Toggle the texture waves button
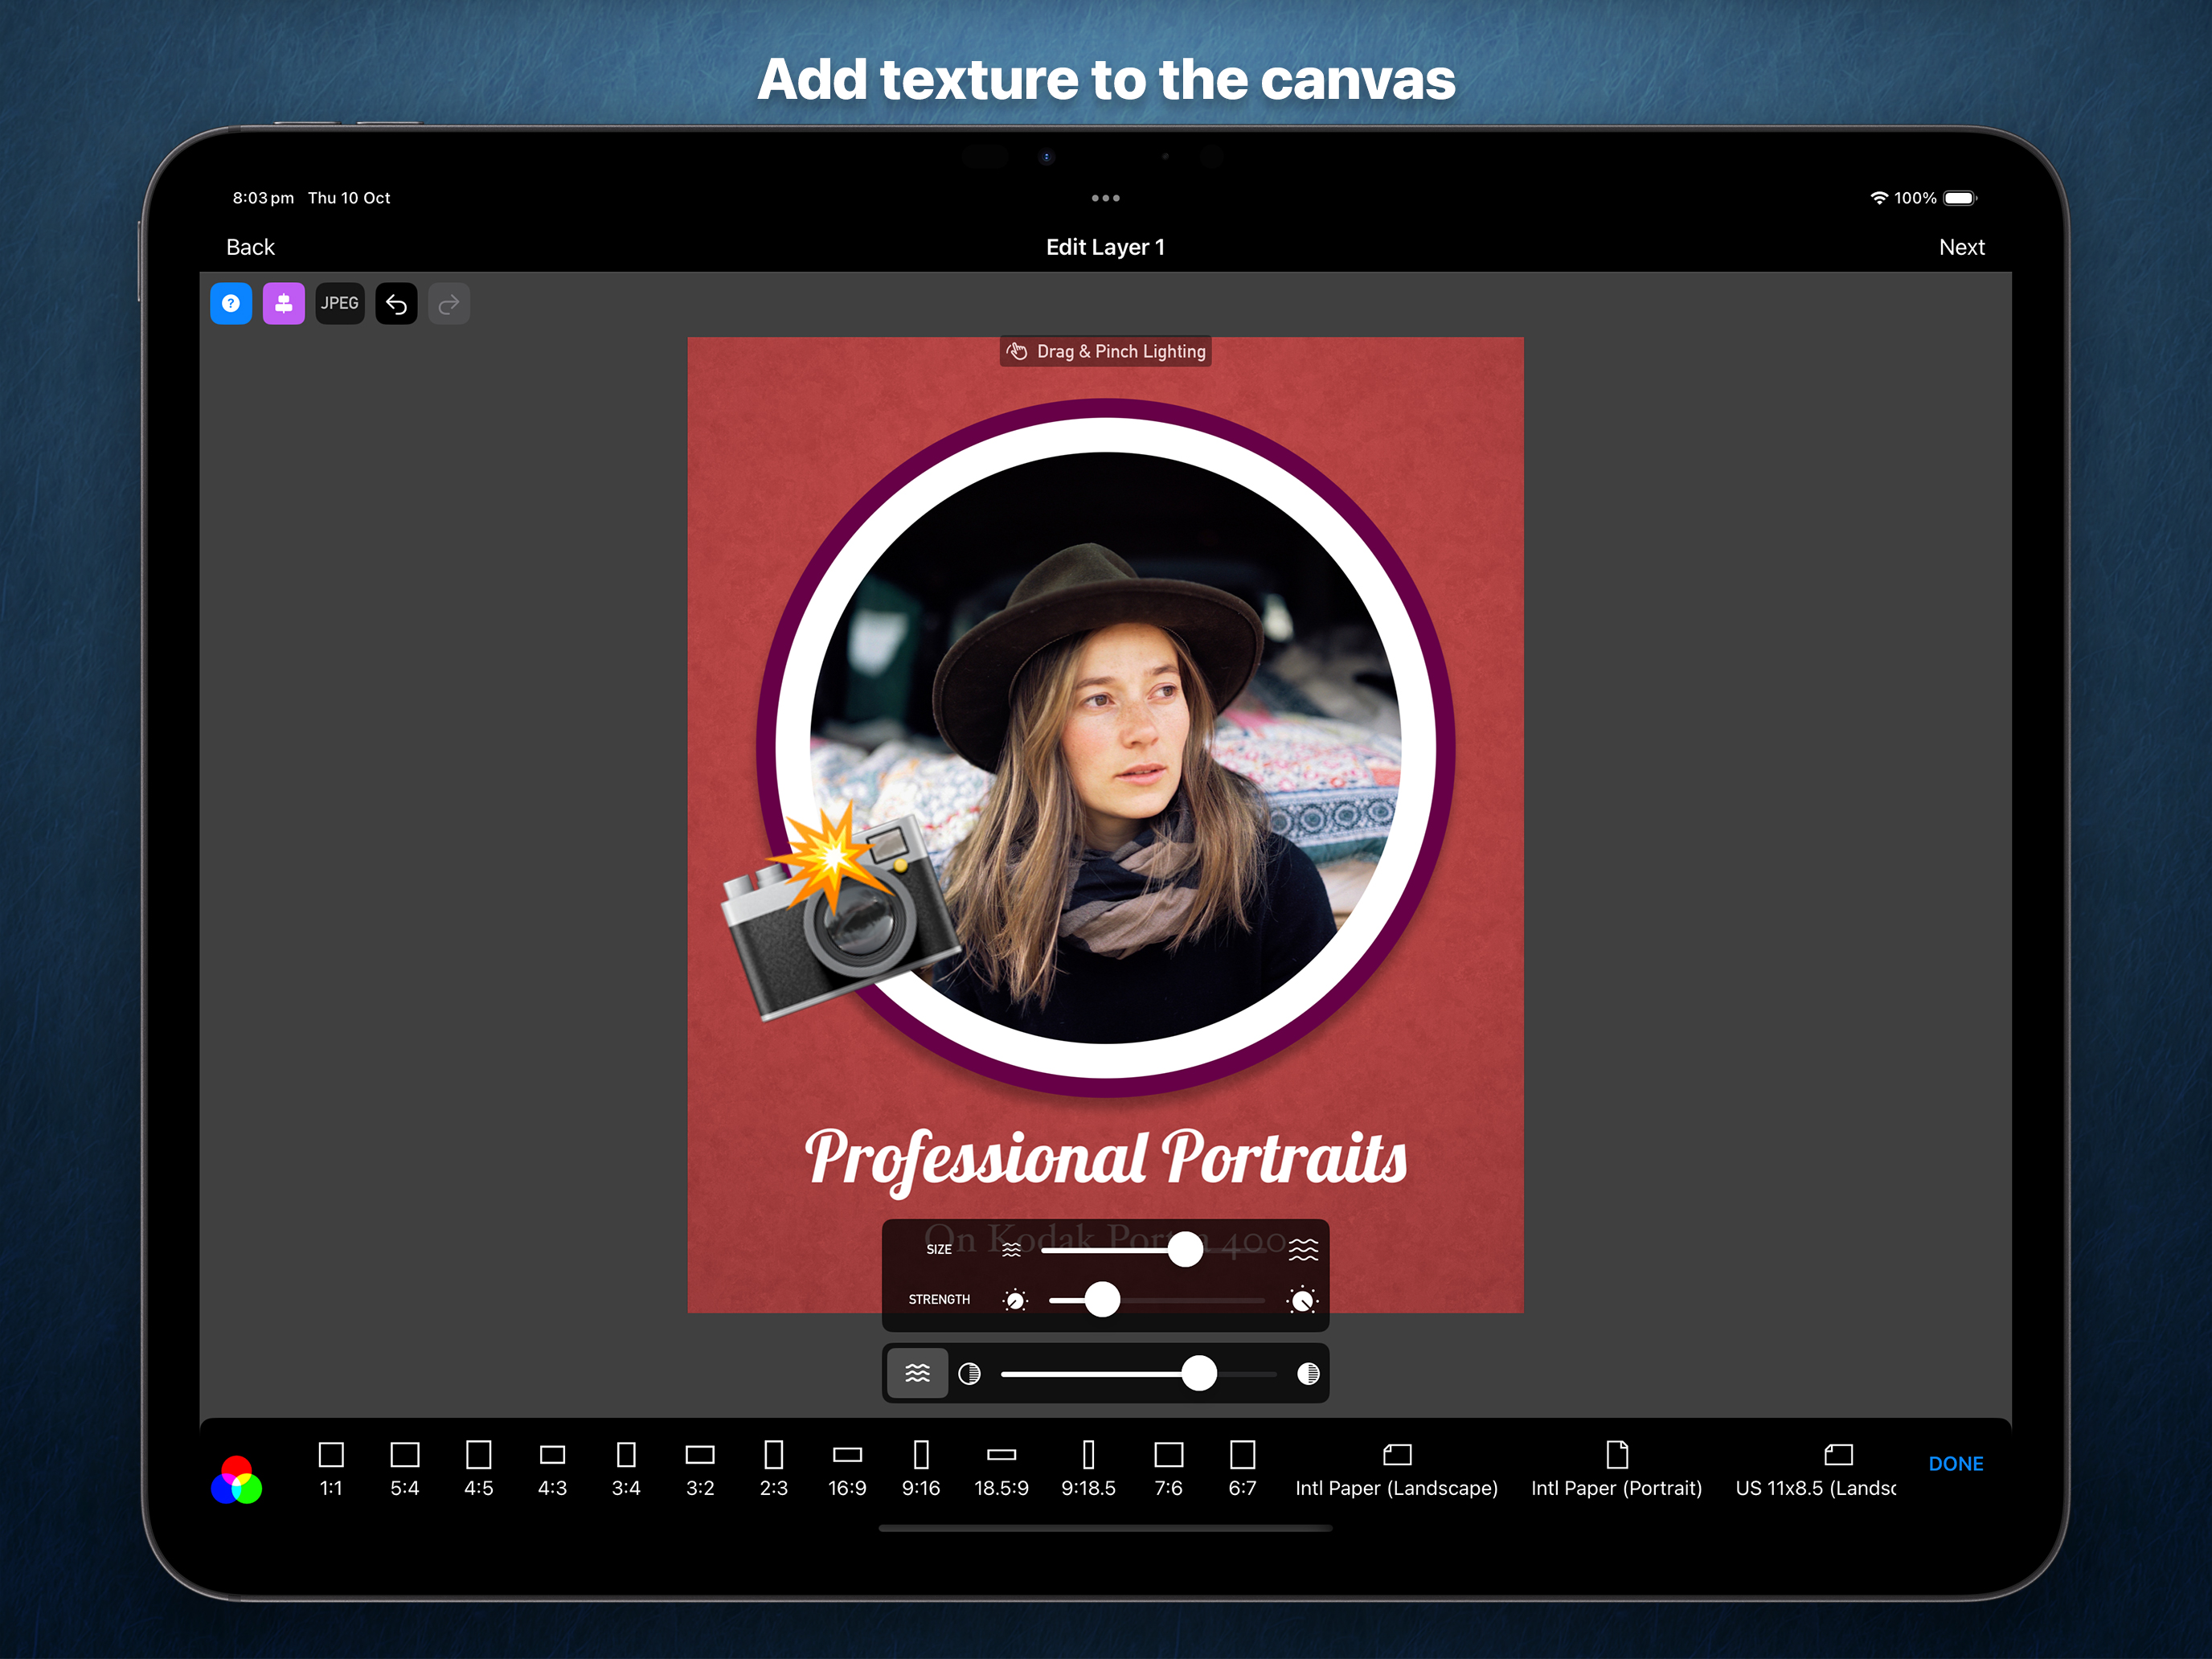This screenshot has width=2212, height=1659. (917, 1373)
